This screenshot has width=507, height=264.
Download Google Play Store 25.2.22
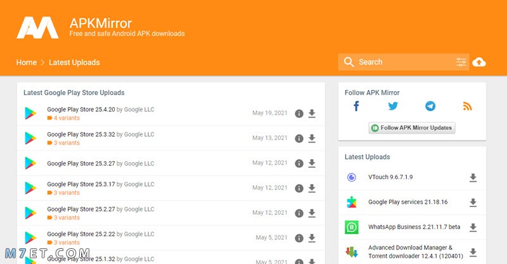[x=312, y=238]
